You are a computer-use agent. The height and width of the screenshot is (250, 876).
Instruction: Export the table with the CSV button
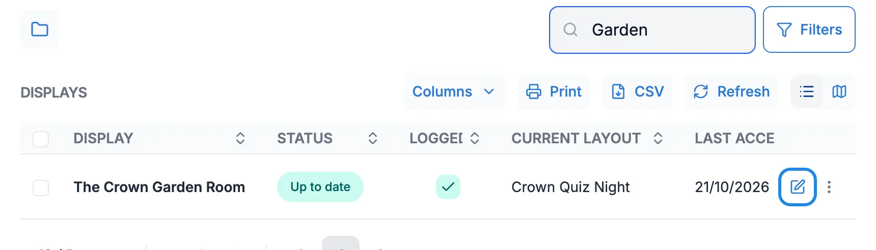pyautogui.click(x=637, y=91)
